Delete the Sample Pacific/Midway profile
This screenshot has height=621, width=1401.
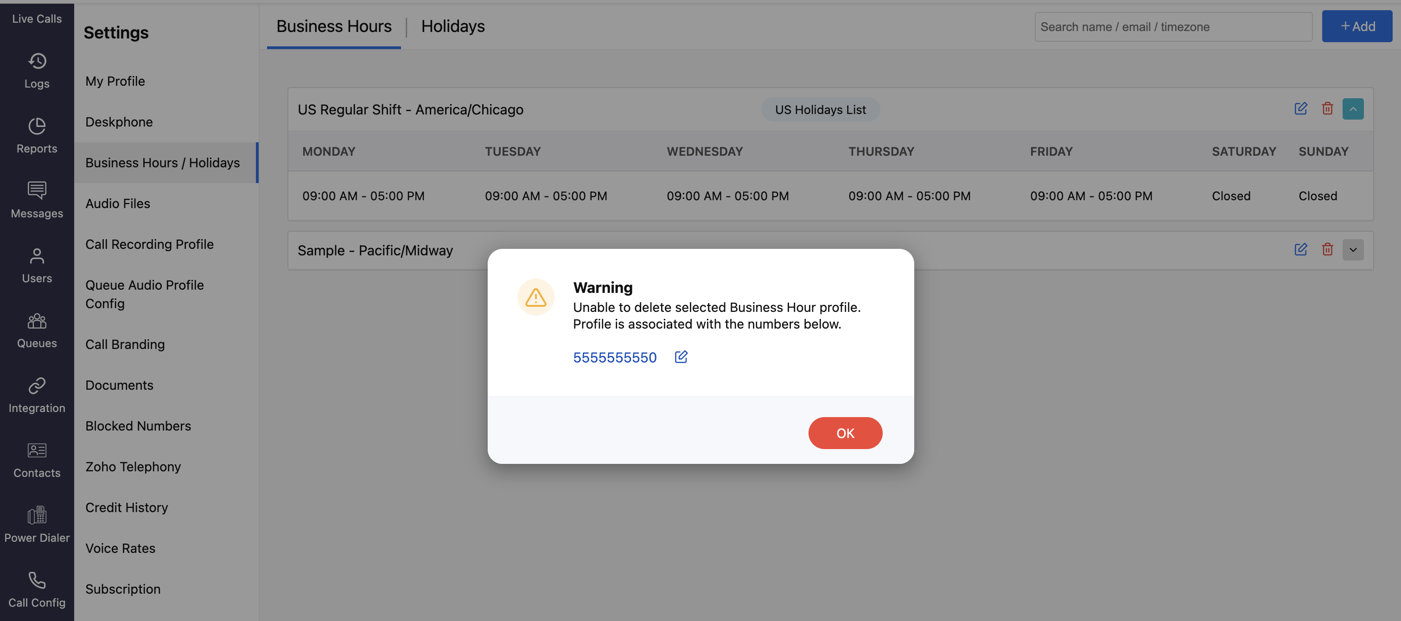(x=1327, y=250)
